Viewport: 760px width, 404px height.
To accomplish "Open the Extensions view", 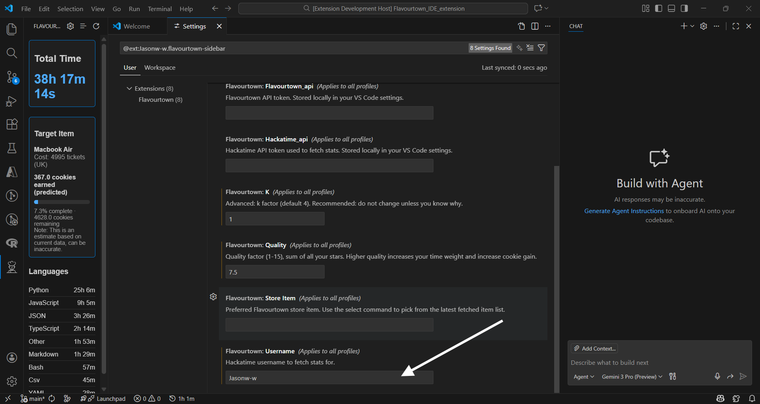I will [12, 124].
